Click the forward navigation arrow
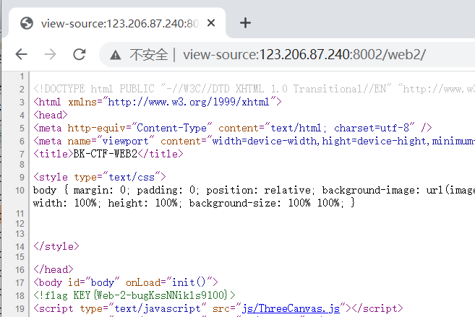Image resolution: width=475 pixels, height=317 pixels. coord(50,54)
